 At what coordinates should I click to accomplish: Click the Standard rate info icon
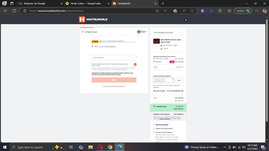pos(154,62)
